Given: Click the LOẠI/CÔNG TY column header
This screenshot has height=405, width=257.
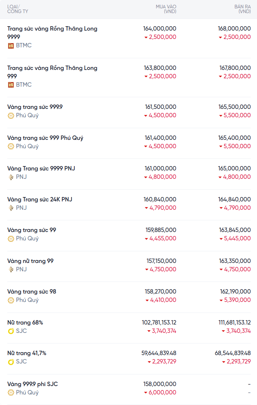Looking at the screenshot, I should pos(17,9).
